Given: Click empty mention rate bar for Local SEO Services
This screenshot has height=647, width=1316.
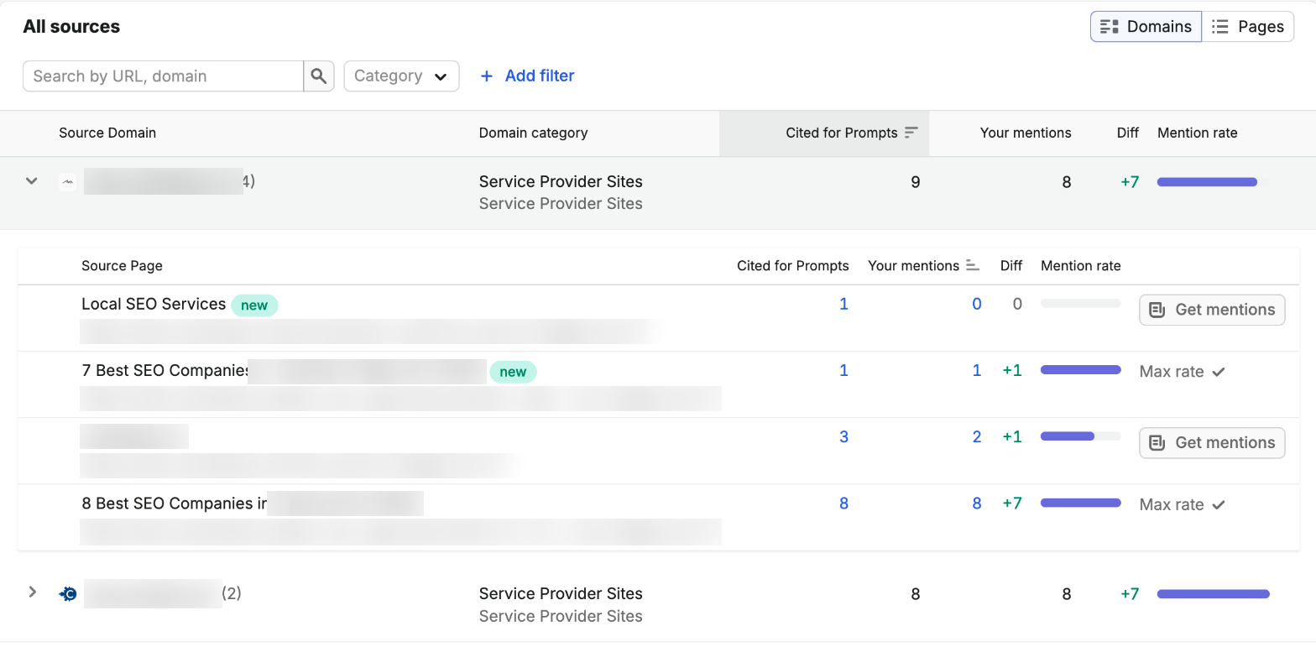Looking at the screenshot, I should [1081, 304].
